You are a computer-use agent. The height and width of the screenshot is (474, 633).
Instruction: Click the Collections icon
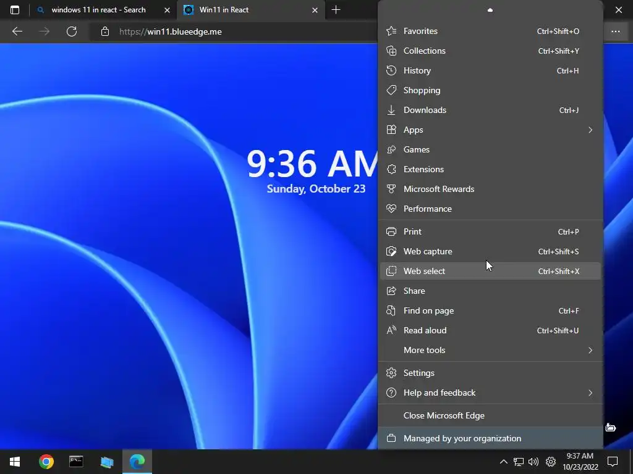(x=391, y=51)
